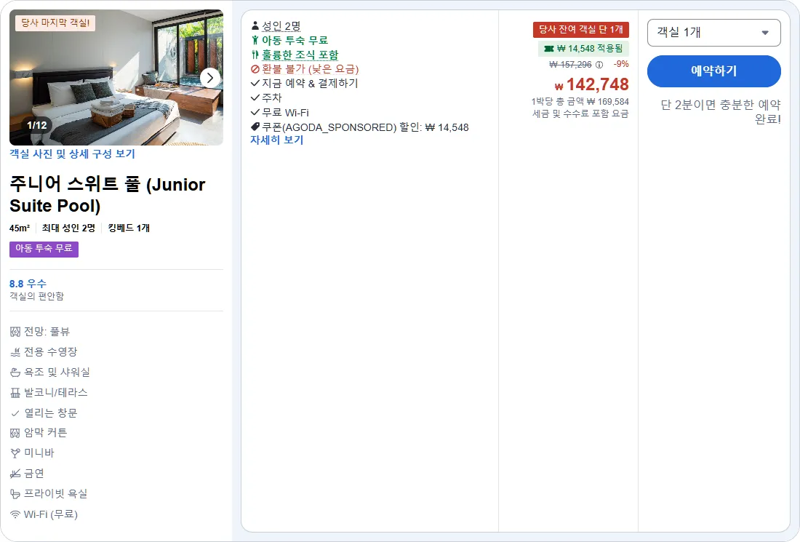Click the 당사 마지막 객실! photo label
800x542 pixels.
(55, 23)
